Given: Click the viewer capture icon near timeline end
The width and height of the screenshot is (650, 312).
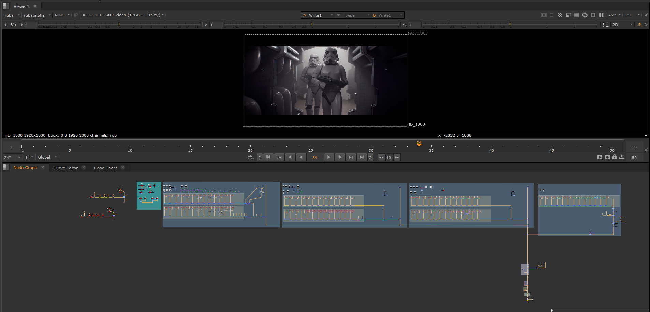Looking at the screenshot, I should (607, 157).
